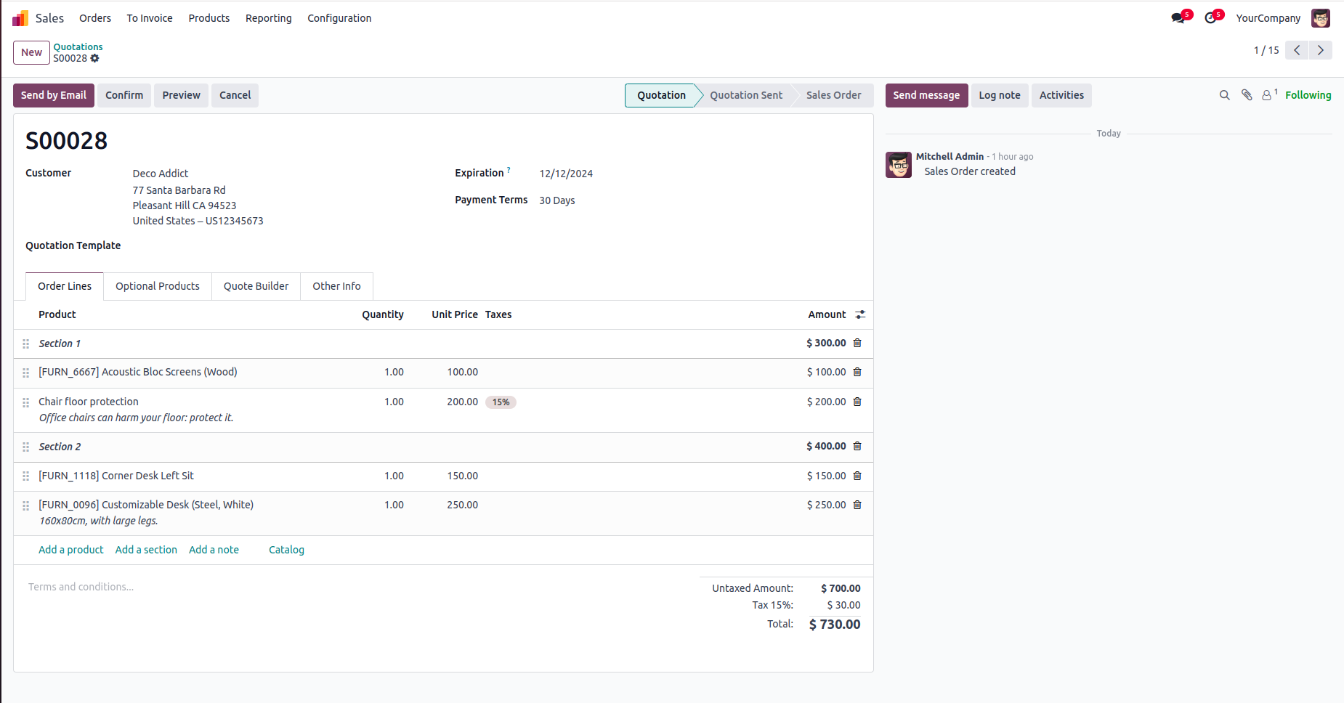Delete the Chair floor protection line

tap(857, 402)
